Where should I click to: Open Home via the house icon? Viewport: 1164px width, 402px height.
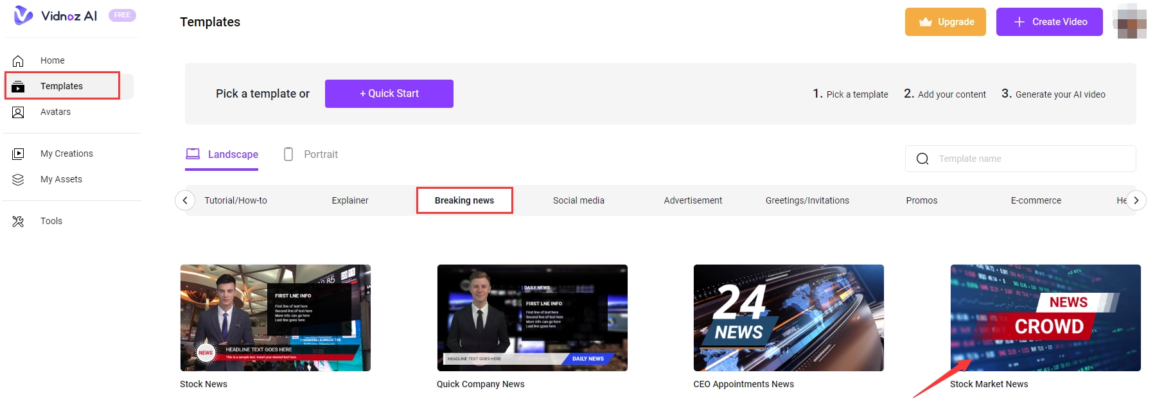18,61
